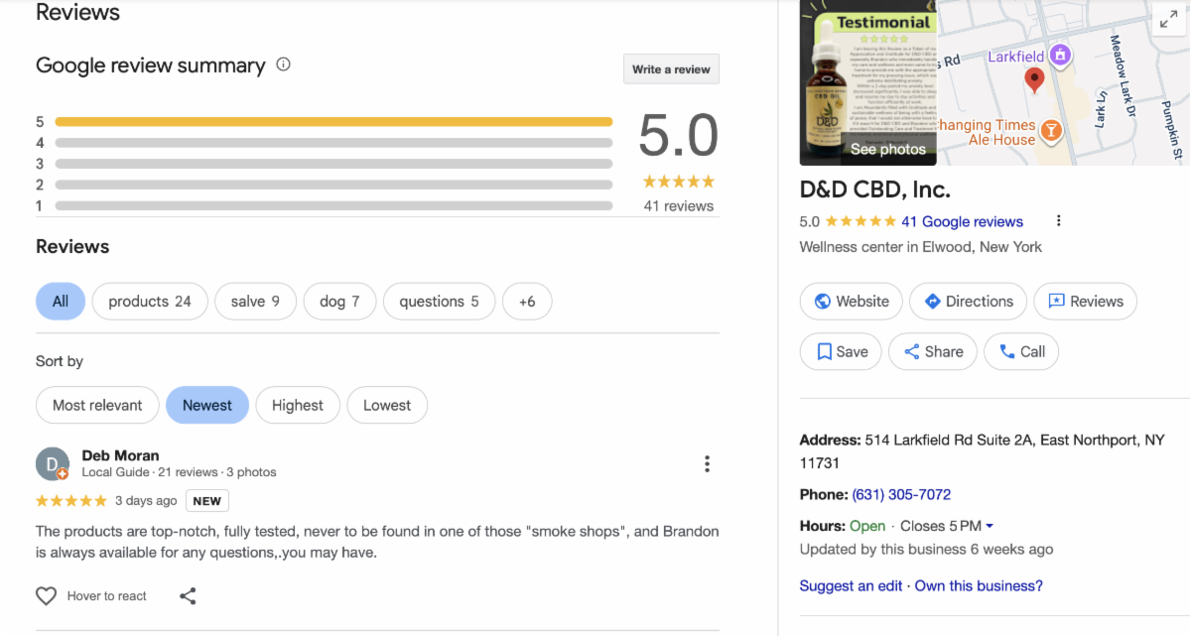This screenshot has width=1191, height=636.
Task: Filter reviews by questions 5
Action: pyautogui.click(x=439, y=302)
